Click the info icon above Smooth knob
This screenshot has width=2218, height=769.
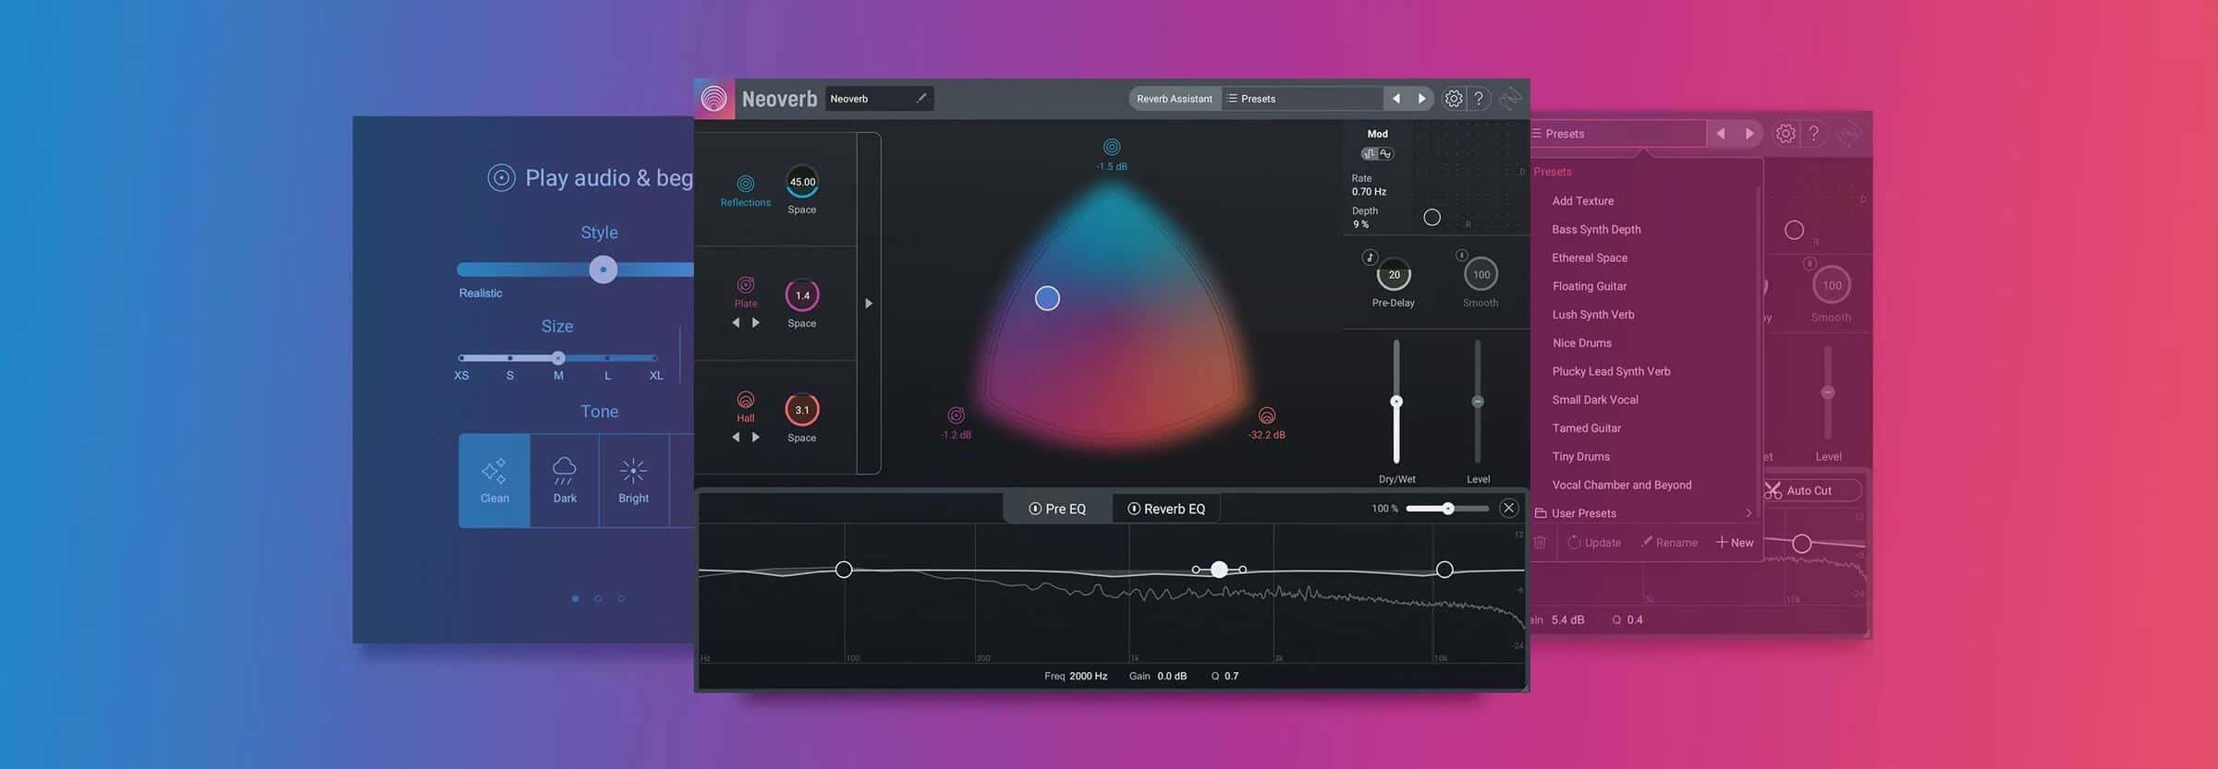click(x=1461, y=255)
